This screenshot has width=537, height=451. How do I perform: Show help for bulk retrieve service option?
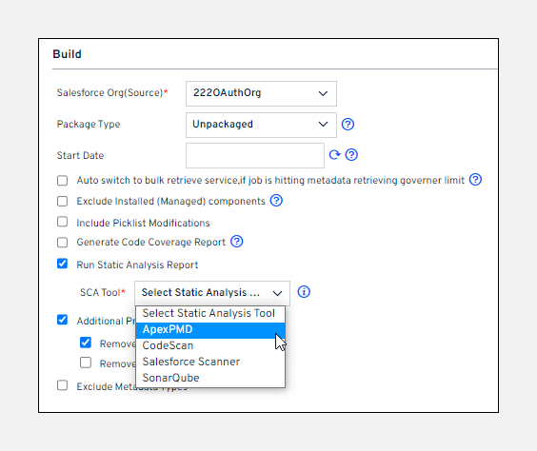475,179
